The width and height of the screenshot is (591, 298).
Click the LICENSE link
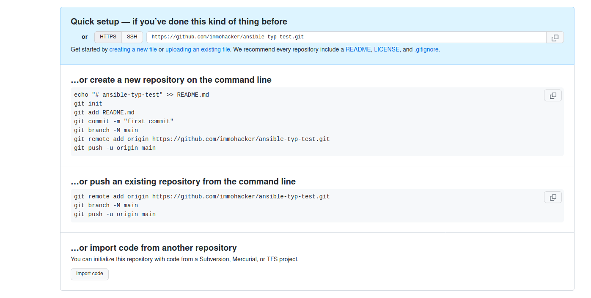tap(386, 49)
